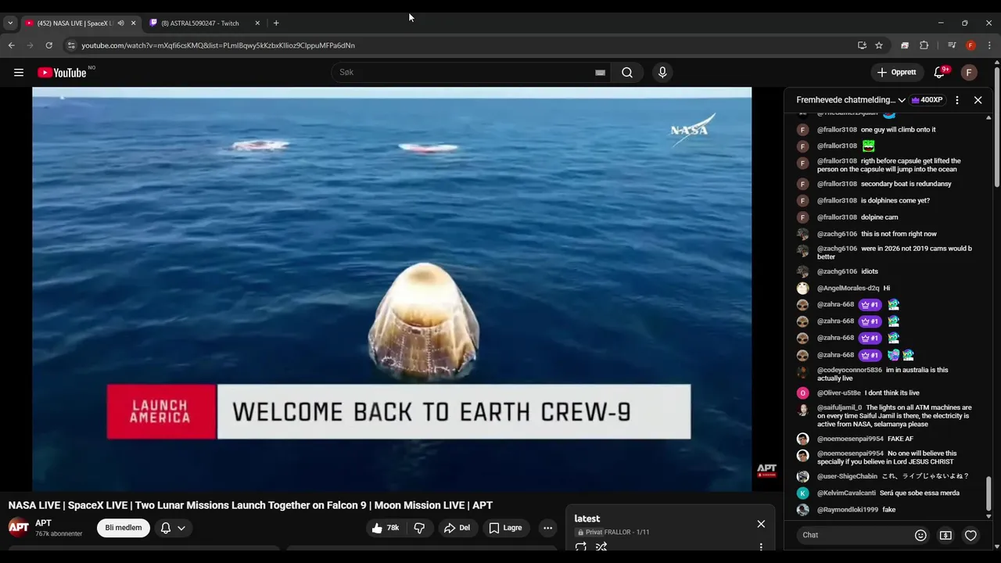Click the Opprett create button
The image size is (1001, 563).
coord(897,73)
